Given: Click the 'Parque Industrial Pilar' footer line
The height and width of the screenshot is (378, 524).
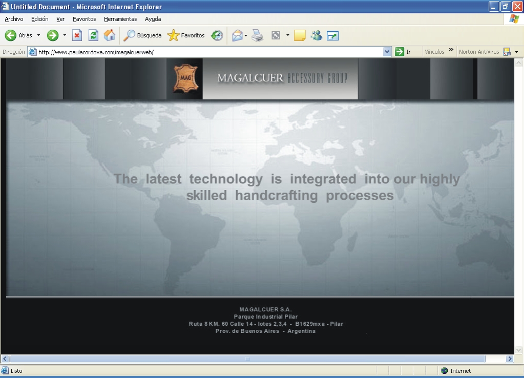Looking at the screenshot, I should tap(266, 317).
